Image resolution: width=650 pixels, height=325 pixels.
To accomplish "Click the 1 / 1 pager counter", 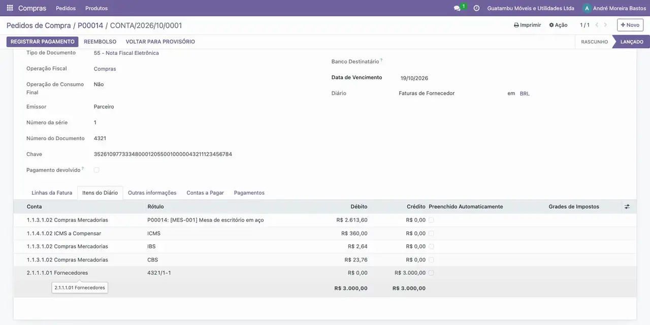I will 585,25.
